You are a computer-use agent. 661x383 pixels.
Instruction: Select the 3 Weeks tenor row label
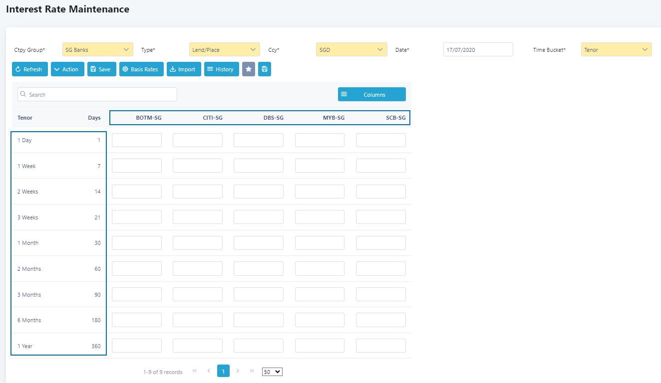(x=28, y=217)
